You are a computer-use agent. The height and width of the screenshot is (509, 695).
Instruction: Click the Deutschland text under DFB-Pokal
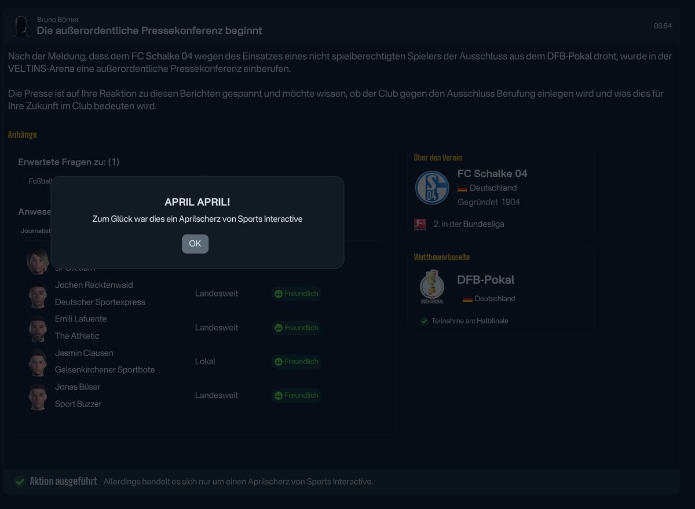pyautogui.click(x=495, y=299)
